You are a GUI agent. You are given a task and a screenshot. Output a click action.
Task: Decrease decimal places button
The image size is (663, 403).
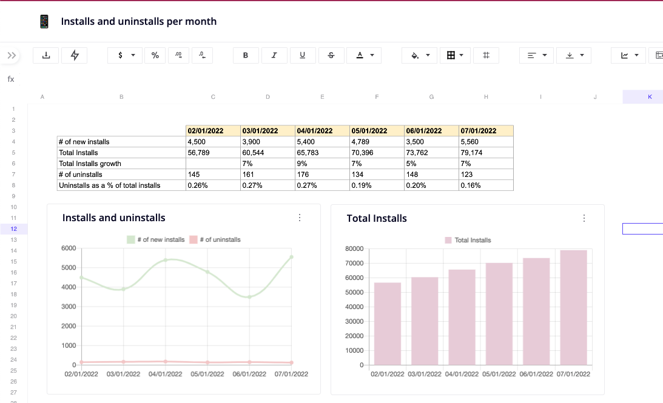[x=202, y=55]
